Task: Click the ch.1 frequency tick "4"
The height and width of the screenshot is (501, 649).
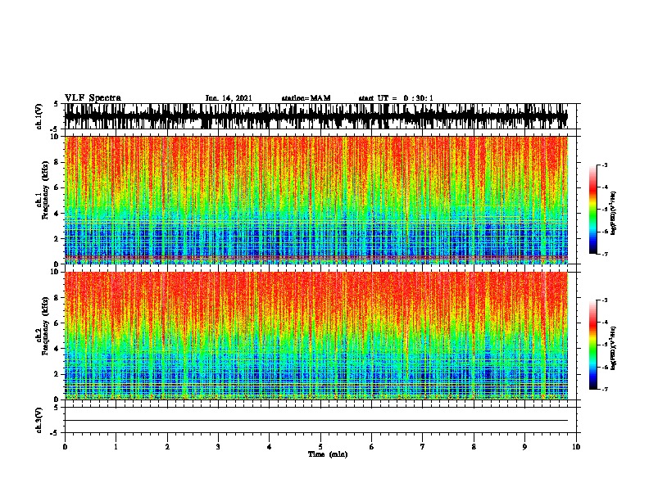Action: click(57, 214)
